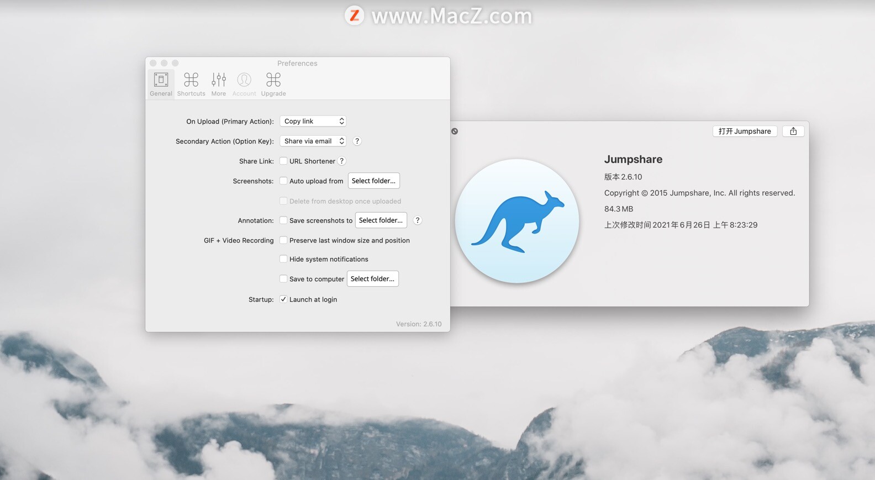Open the On Upload primary action dropdown
The height and width of the screenshot is (480, 875).
[x=313, y=121]
